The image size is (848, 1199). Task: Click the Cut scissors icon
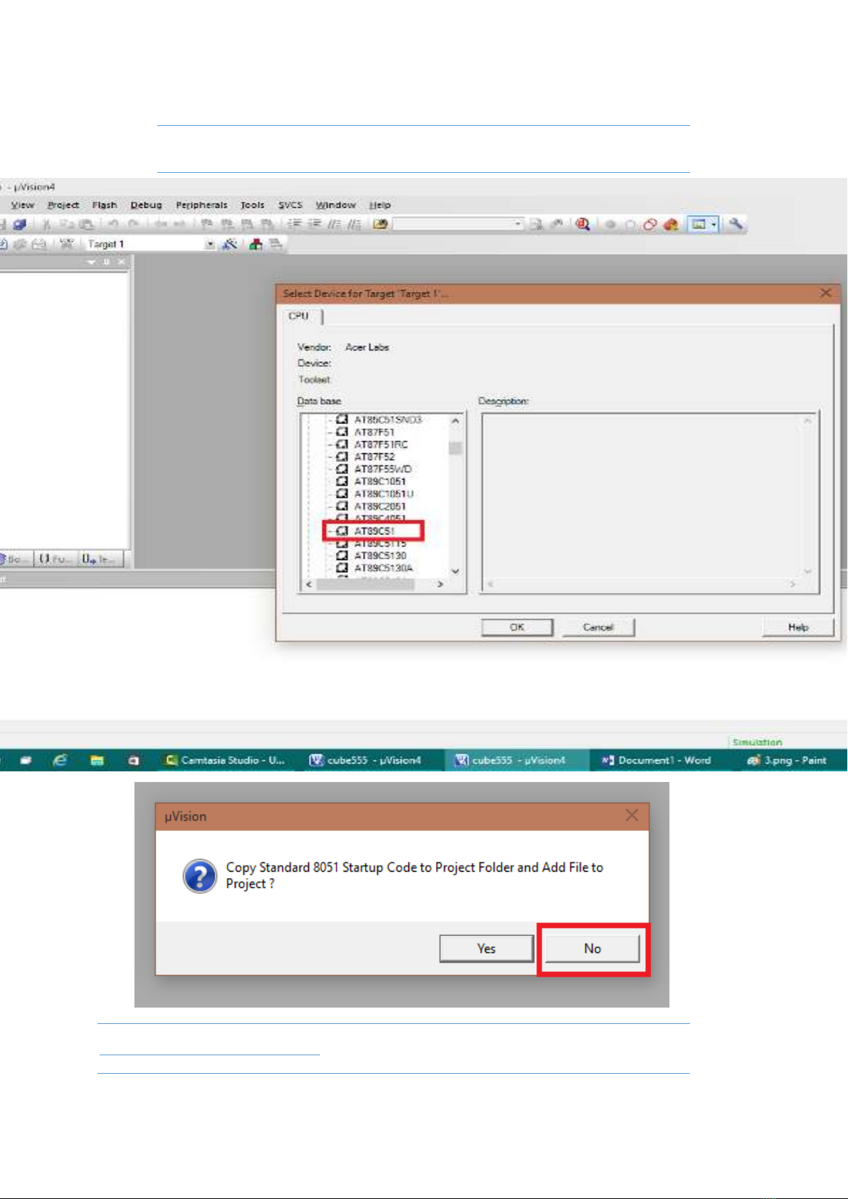coord(46,225)
